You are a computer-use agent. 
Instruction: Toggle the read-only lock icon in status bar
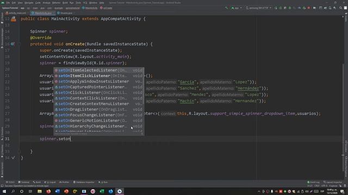341,186
